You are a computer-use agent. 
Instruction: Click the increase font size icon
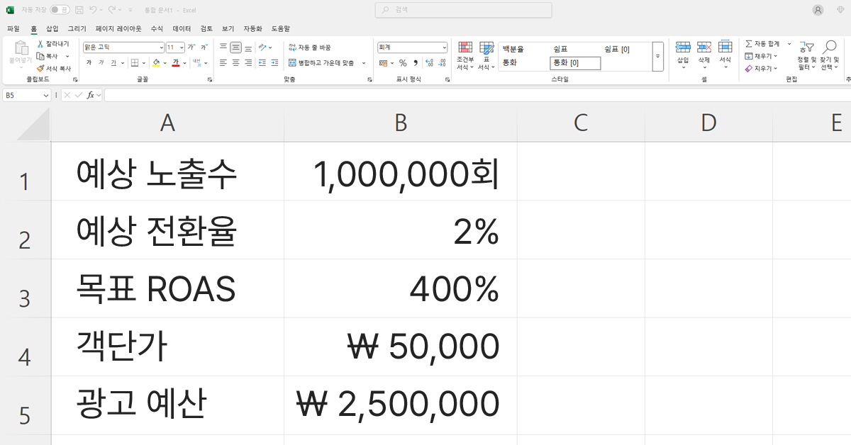191,47
